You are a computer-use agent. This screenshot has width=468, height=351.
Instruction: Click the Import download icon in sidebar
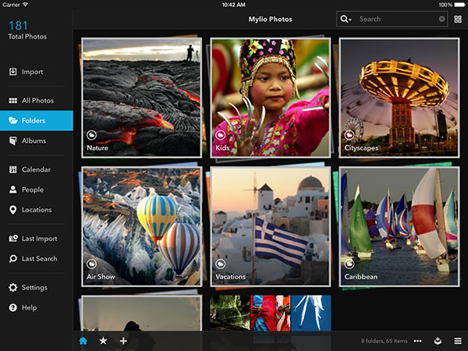click(12, 72)
